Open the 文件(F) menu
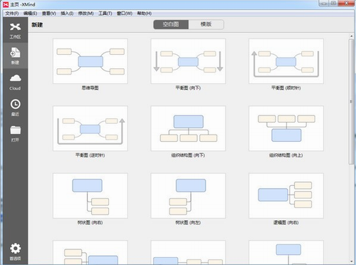356x265 pixels. [x=12, y=14]
